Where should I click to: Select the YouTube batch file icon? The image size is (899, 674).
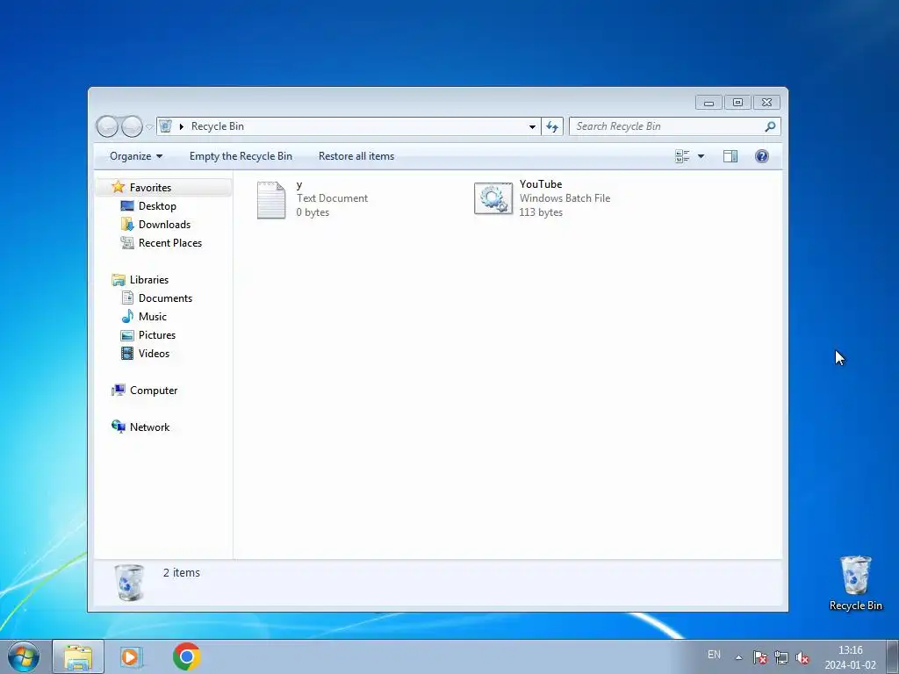click(x=493, y=199)
